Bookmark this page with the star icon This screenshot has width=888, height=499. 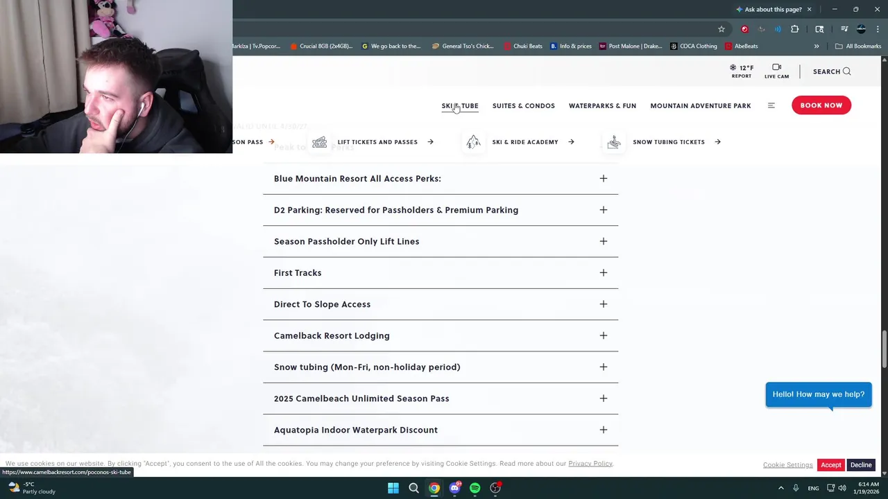coord(721,29)
